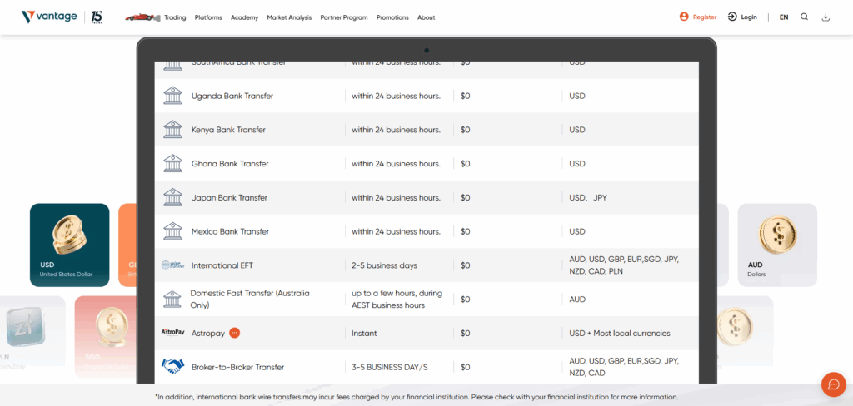The image size is (853, 406).
Task: Expand the Market Analysis menu
Action: [289, 17]
